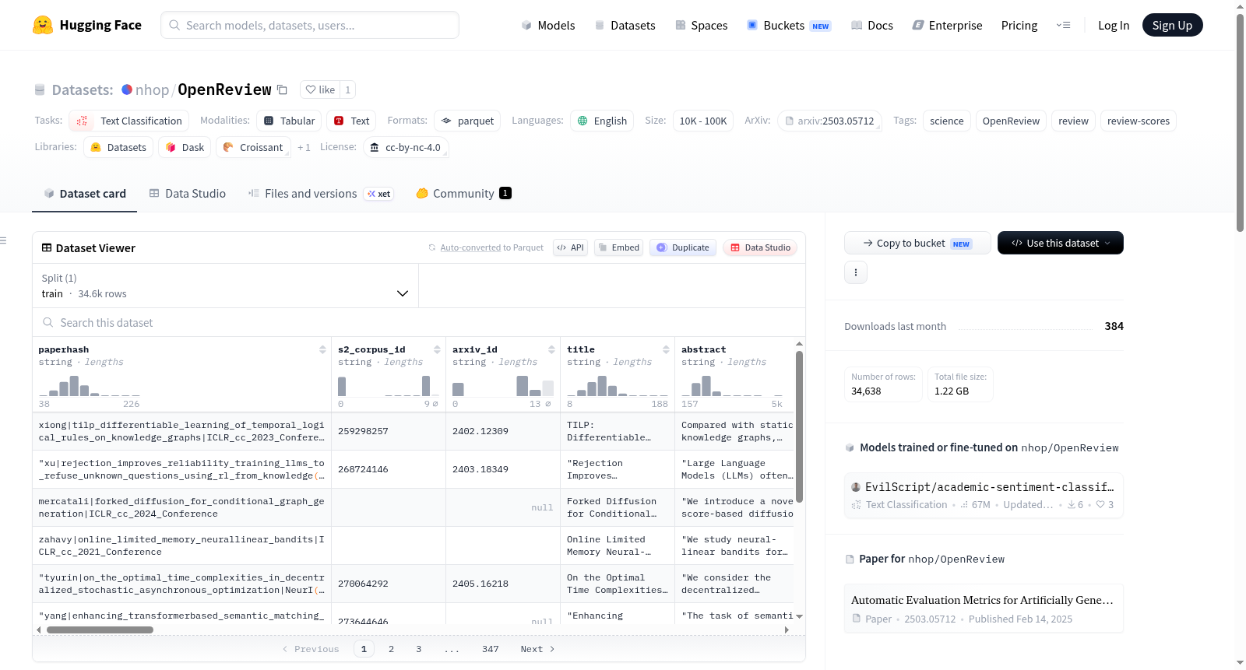Click the abstract lengths histogram
The image size is (1246, 670).
click(x=732, y=386)
